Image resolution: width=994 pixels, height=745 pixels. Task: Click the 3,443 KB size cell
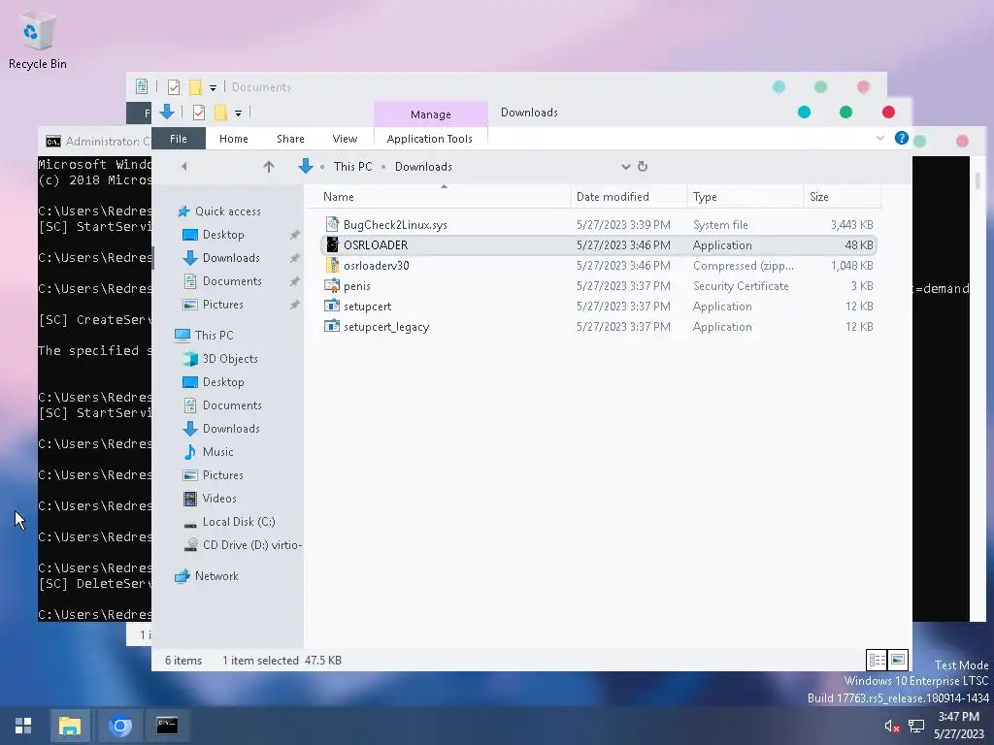pyautogui.click(x=851, y=224)
